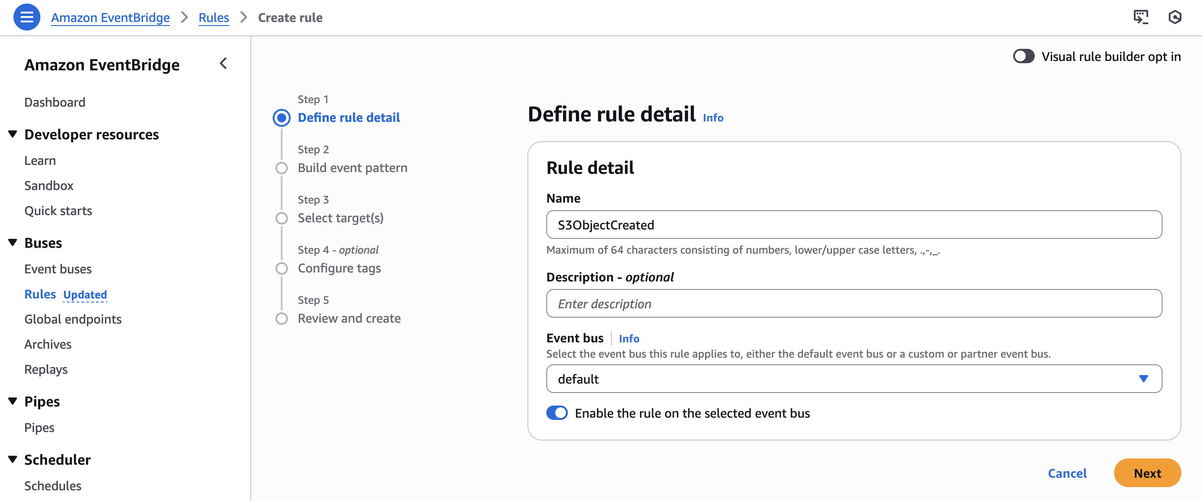The height and width of the screenshot is (501, 1202).
Task: Disable the rule on selected event bus
Action: [x=557, y=413]
